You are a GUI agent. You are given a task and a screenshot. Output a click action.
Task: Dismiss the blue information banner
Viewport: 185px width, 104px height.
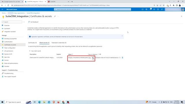click(122, 36)
